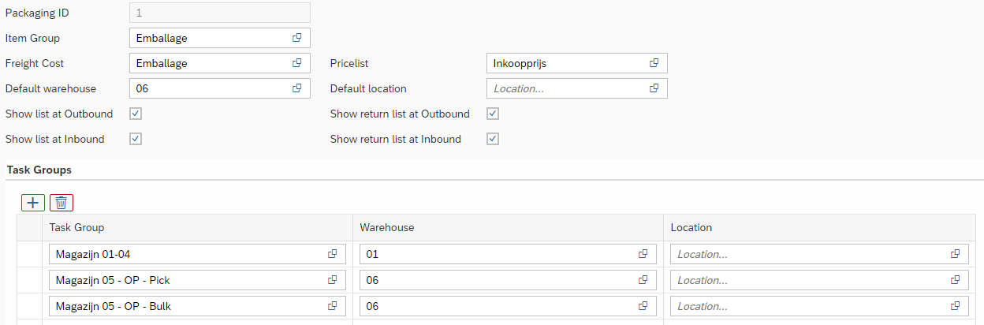Open value help icon for Default warehouse
The height and width of the screenshot is (325, 984).
pos(297,88)
